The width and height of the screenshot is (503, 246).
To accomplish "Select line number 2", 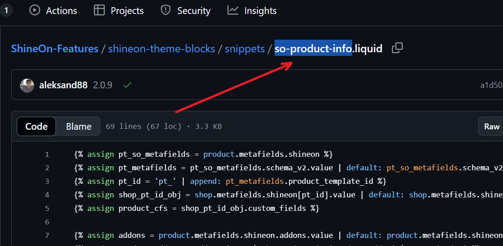I will coord(47,168).
